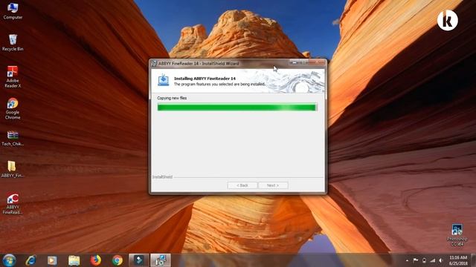The width and height of the screenshot is (476, 267).
Task: Open Action Center flag icon
Action: tap(416, 260)
